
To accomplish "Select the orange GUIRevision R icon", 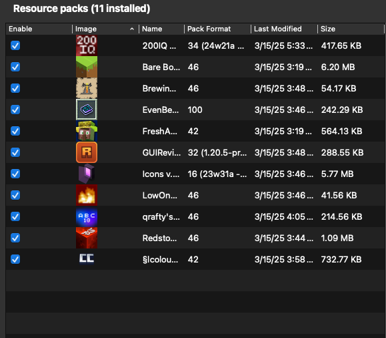I will (x=87, y=152).
